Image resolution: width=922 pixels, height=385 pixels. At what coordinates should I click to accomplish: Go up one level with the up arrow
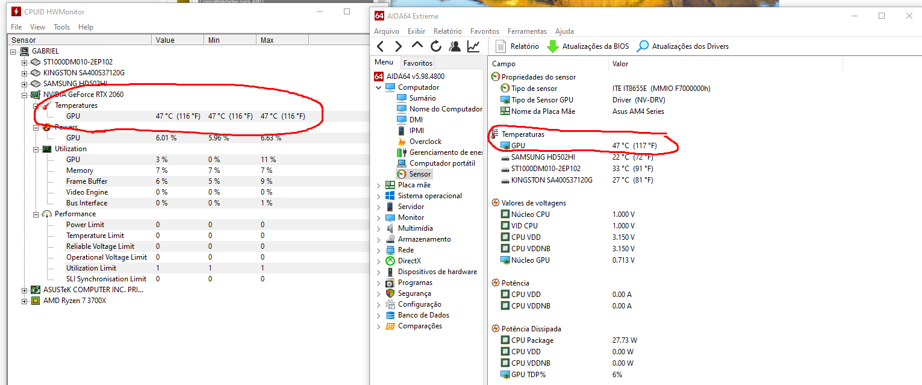[x=417, y=45]
